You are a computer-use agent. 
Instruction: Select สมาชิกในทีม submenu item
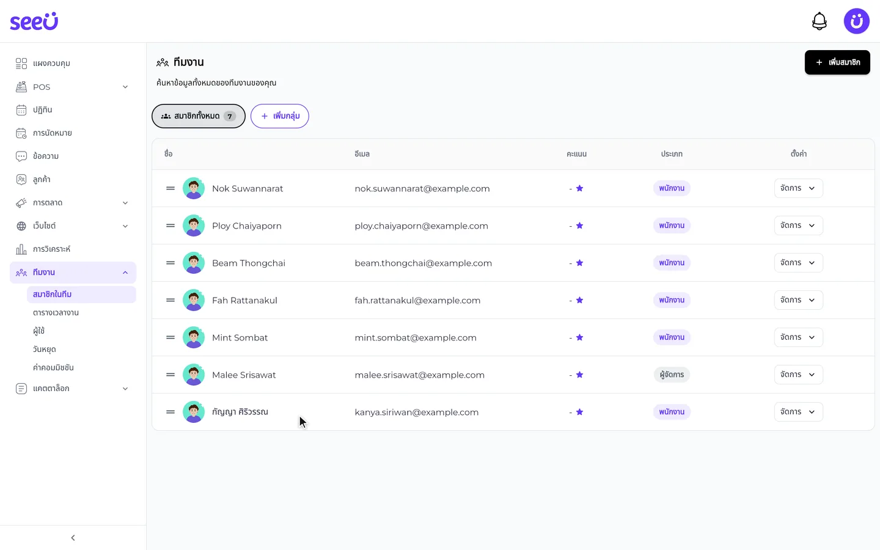pos(81,295)
